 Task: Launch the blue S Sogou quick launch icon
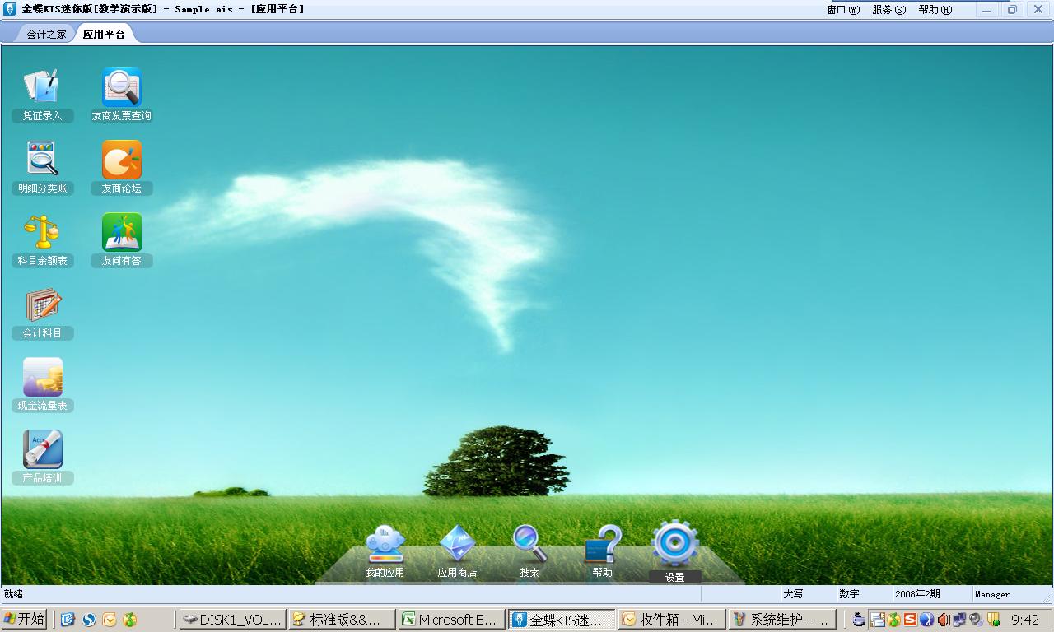coord(88,620)
